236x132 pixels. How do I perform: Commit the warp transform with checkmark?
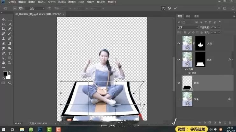pyautogui.click(x=175, y=8)
